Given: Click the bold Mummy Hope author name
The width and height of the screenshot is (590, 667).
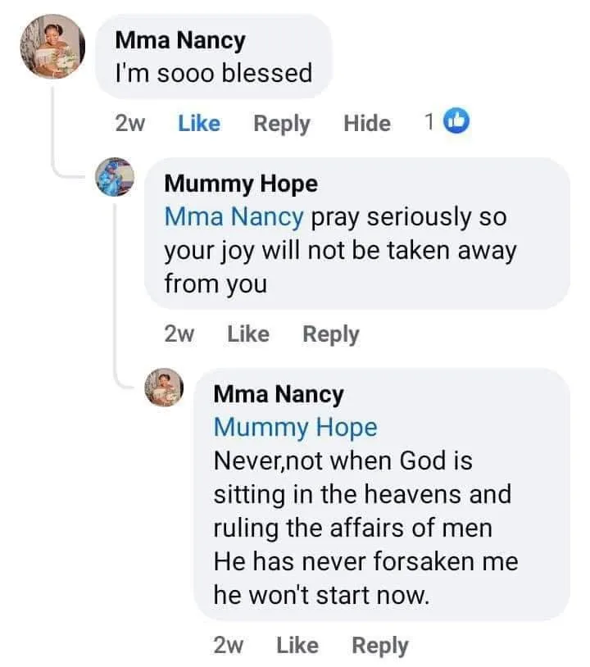Looking at the screenshot, I should (241, 184).
